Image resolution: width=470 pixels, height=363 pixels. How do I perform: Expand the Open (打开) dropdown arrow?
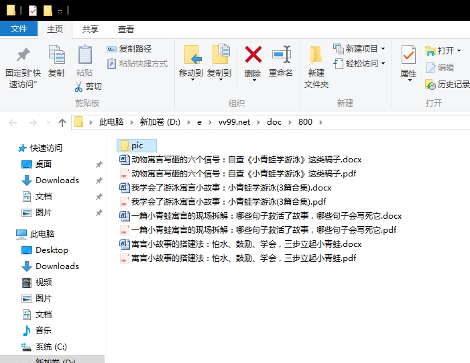point(459,51)
